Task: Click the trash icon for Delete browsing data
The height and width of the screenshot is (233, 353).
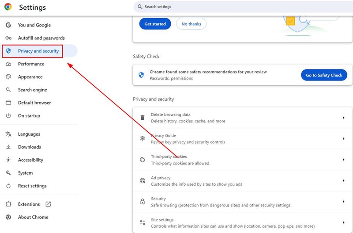Action: 143,118
